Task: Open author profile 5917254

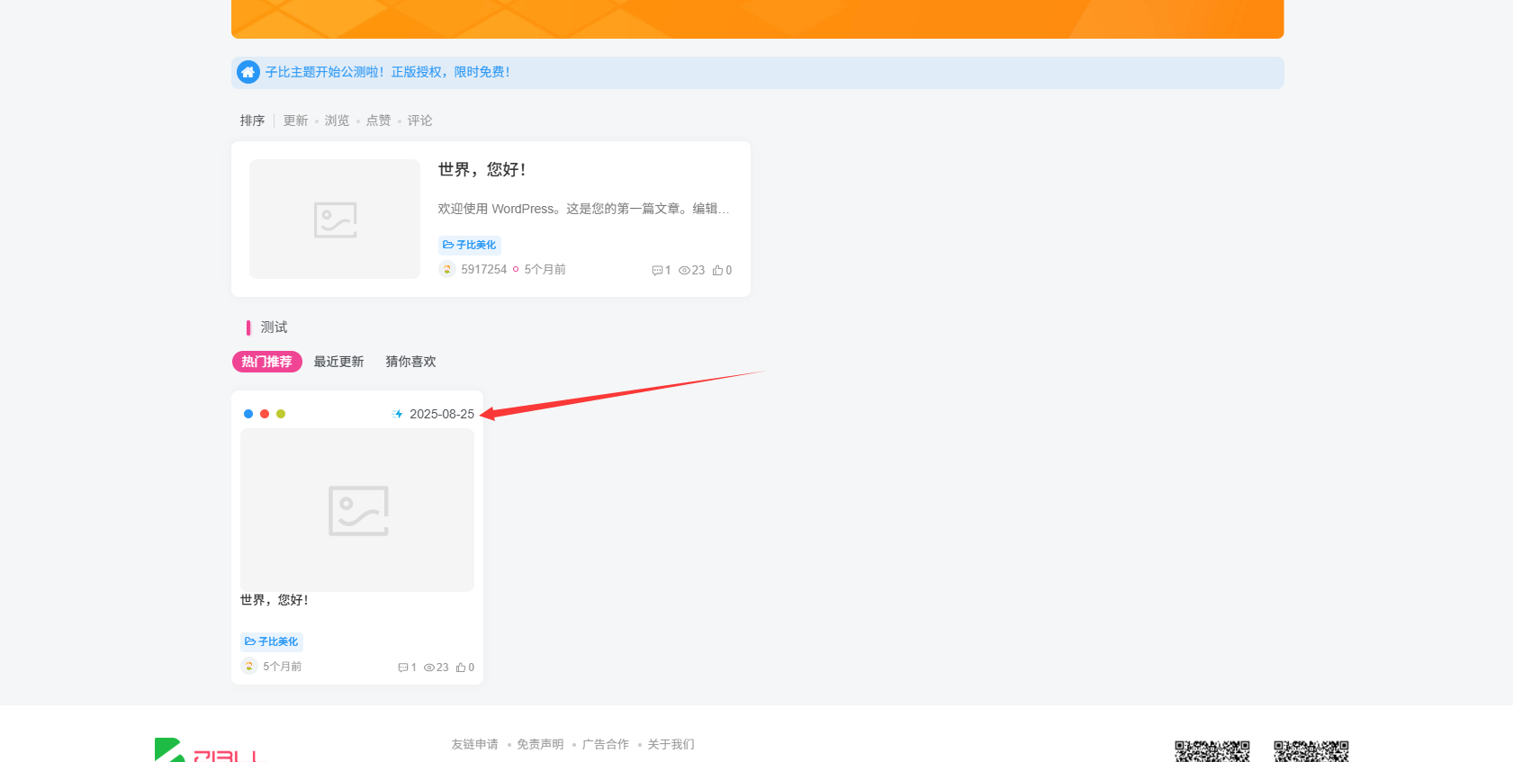Action: click(484, 269)
